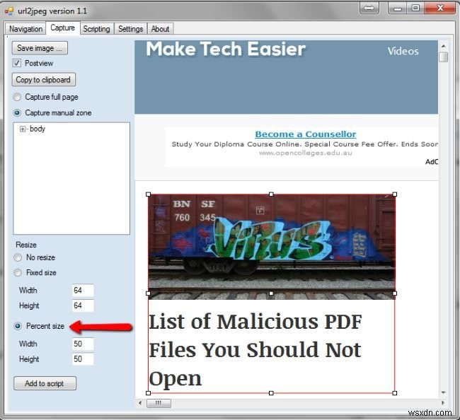Focus the fixed size Height field showing 64

[83, 305]
